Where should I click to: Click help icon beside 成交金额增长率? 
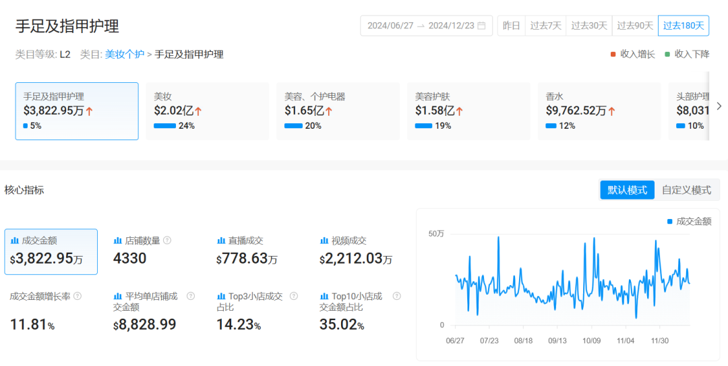[x=78, y=296]
